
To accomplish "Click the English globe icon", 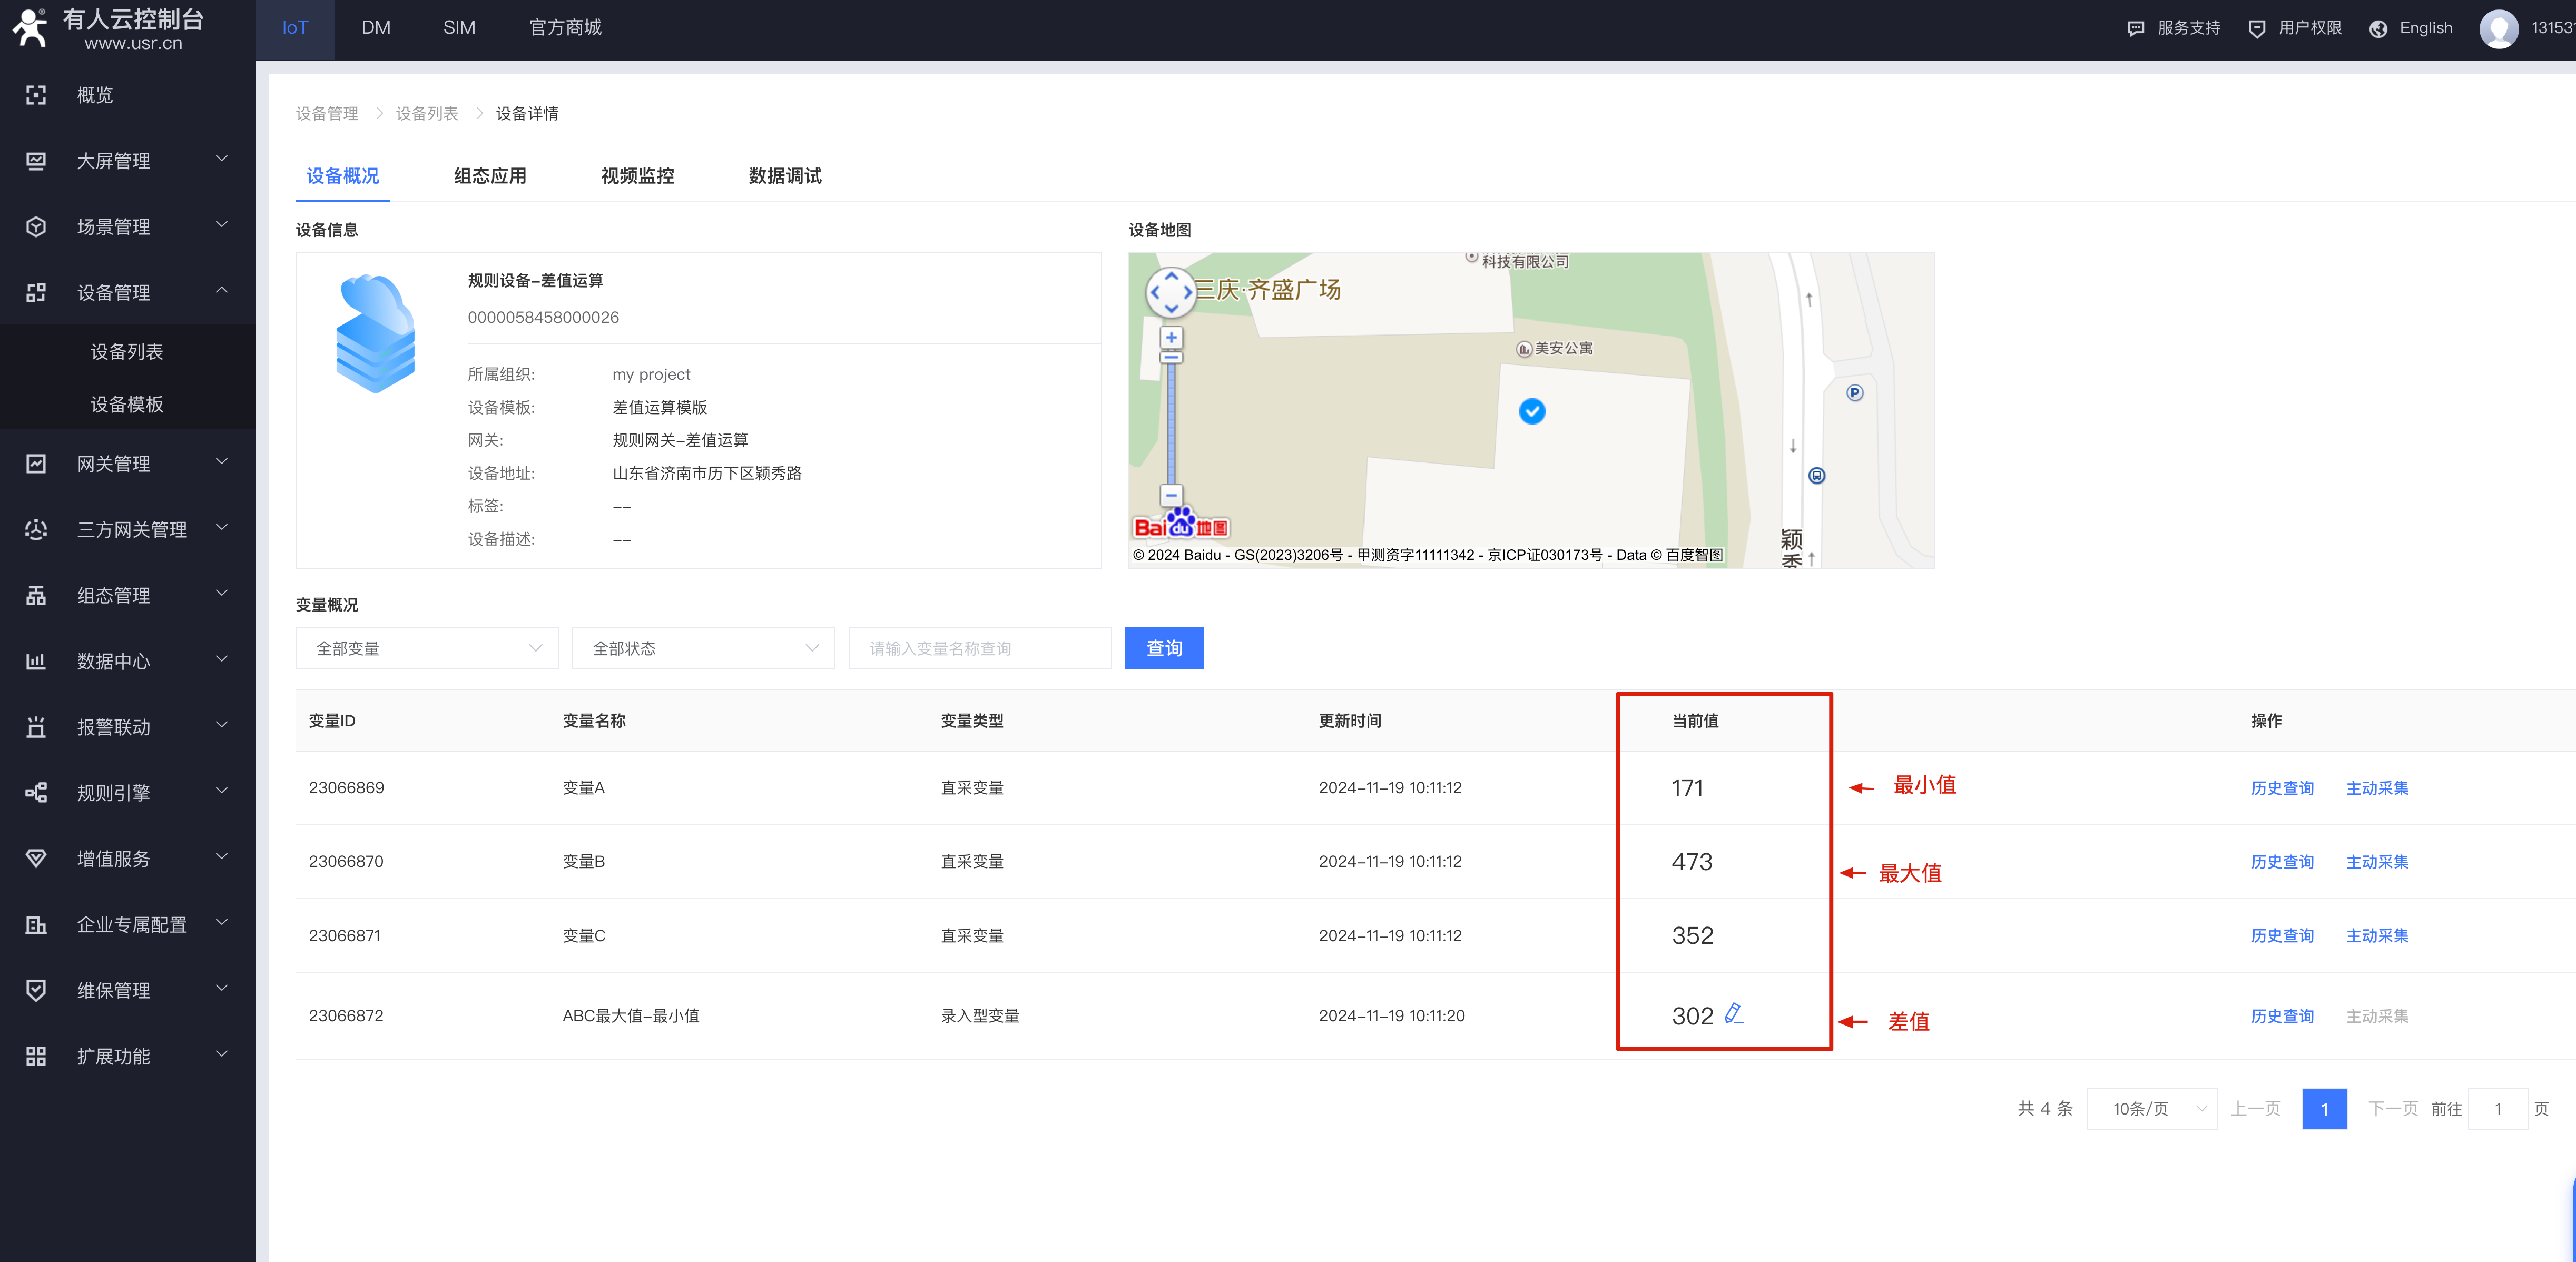I will (2379, 29).
